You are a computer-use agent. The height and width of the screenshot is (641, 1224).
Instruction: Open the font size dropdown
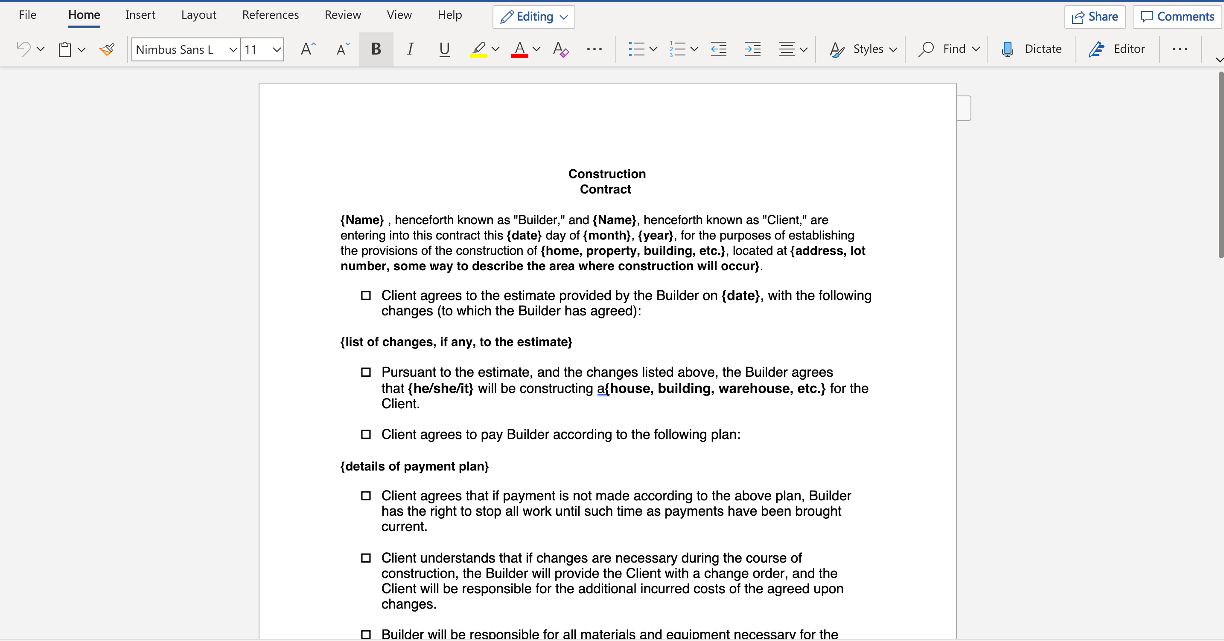[x=277, y=49]
